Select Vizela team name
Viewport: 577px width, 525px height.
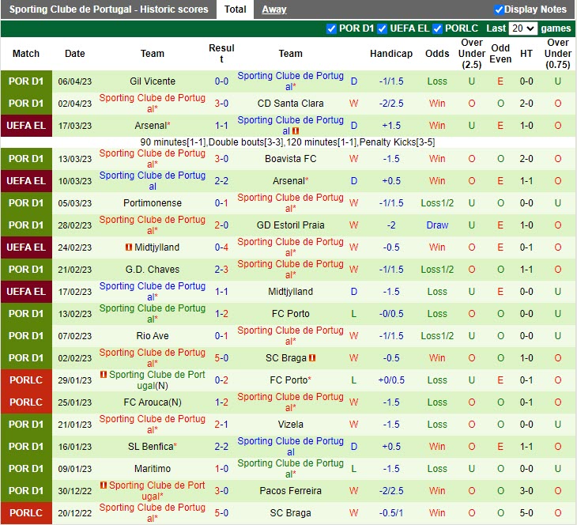pos(290,424)
